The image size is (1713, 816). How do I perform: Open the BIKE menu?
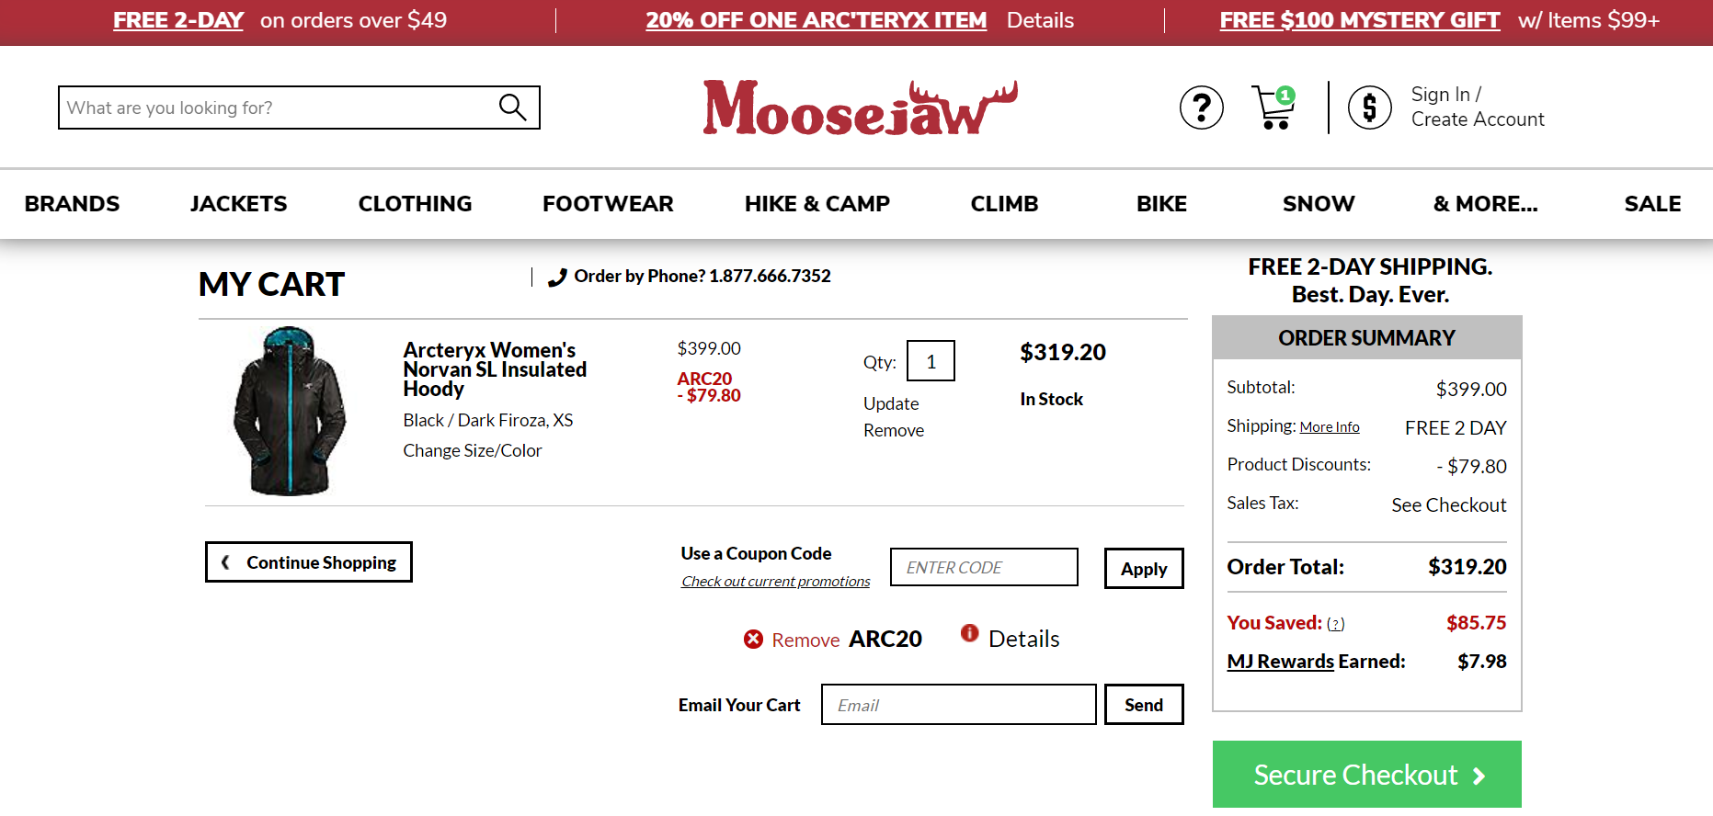click(1161, 204)
